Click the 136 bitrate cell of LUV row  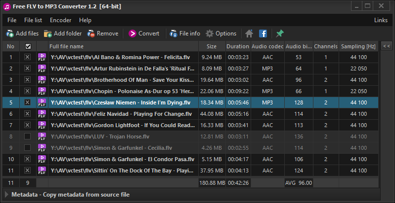[x=299, y=136]
